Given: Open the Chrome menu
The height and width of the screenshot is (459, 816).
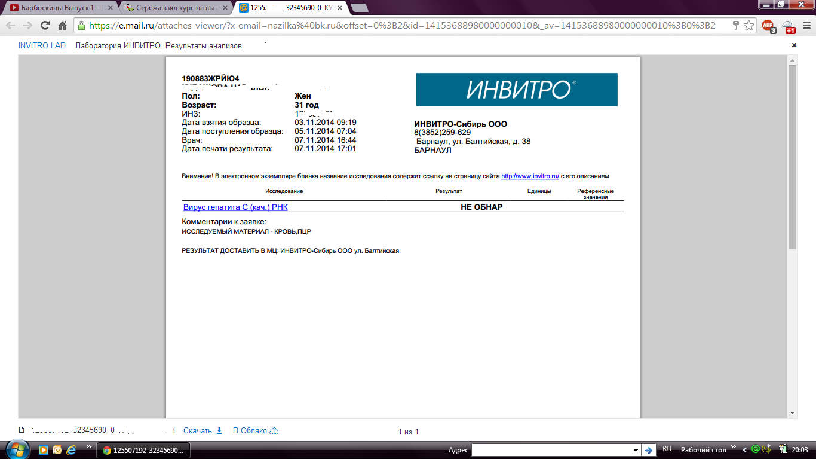Looking at the screenshot, I should 805,26.
